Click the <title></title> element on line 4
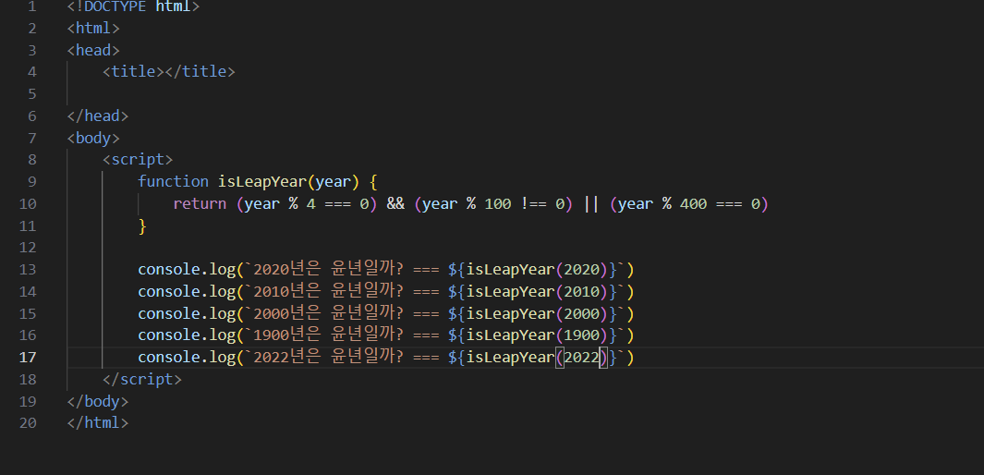Viewport: 984px width, 475px height. tap(169, 72)
